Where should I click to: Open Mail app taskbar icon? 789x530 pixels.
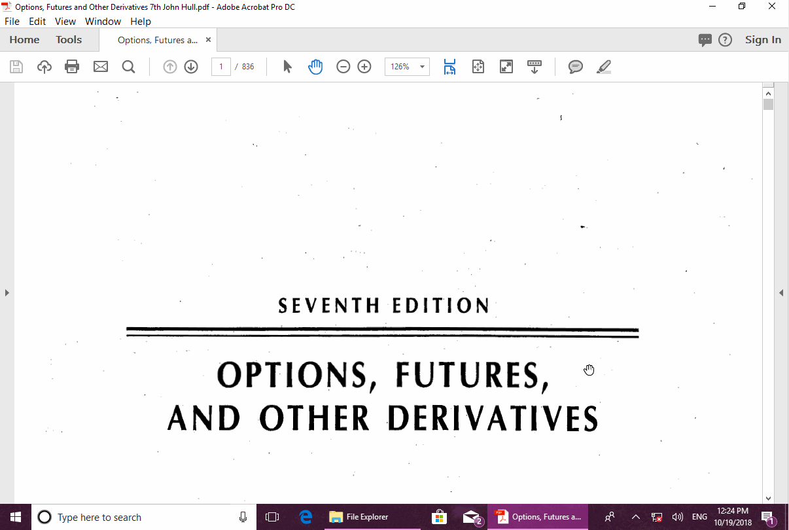pyautogui.click(x=471, y=517)
